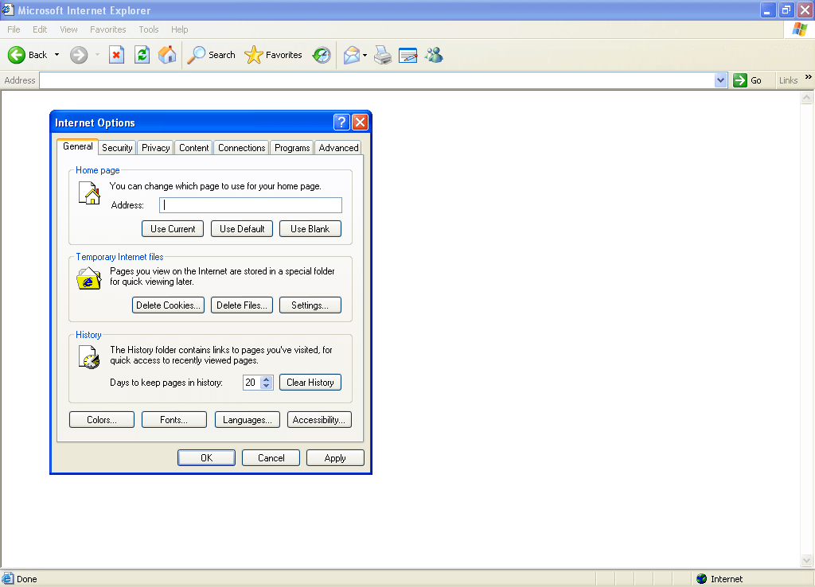Open the History clock icon
The width and height of the screenshot is (815, 587).
(x=322, y=55)
